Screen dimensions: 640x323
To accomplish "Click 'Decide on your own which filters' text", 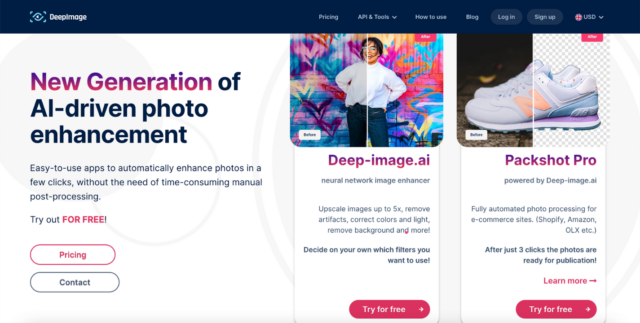I will pos(360,249).
